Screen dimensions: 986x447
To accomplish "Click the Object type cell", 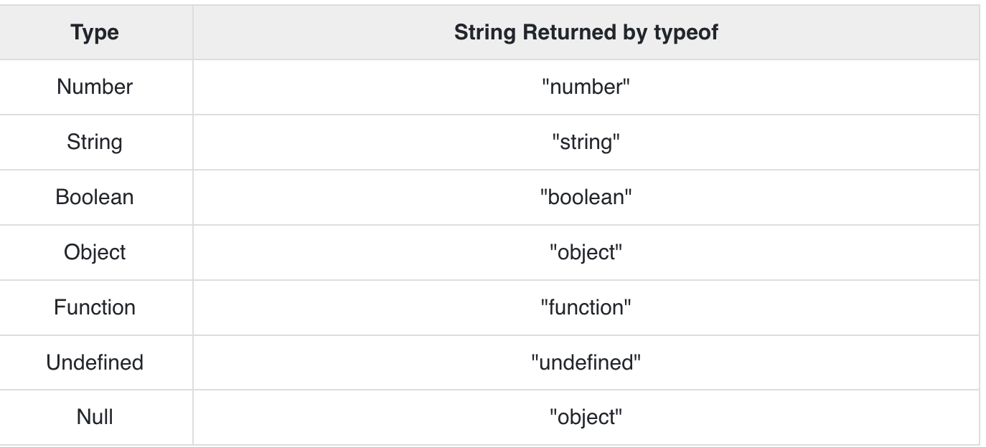I will [x=95, y=252].
